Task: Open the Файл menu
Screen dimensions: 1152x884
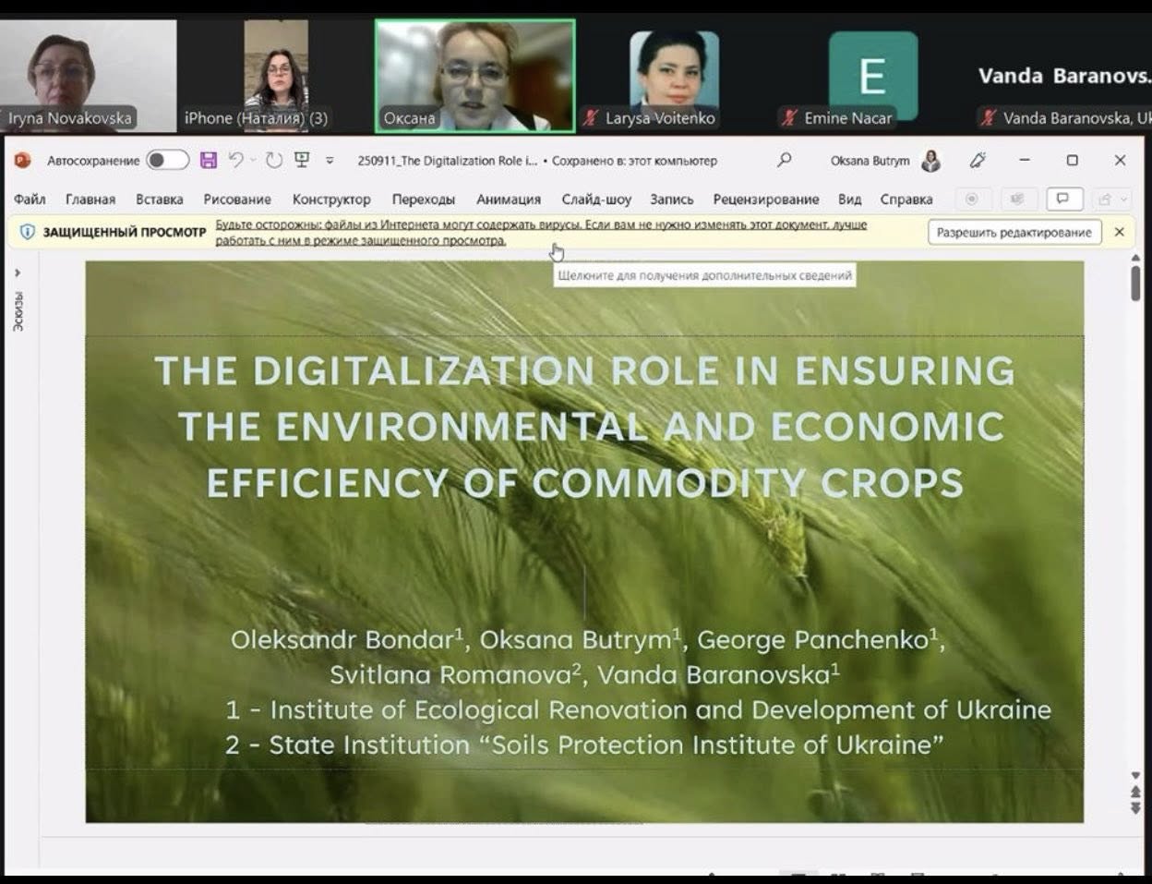Action: tap(30, 200)
